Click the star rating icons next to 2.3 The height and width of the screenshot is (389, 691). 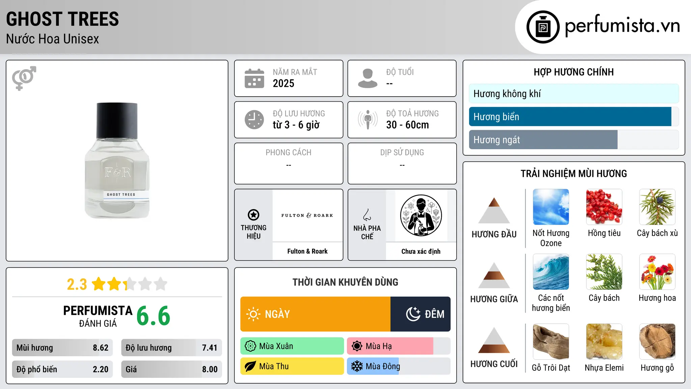pos(130,284)
